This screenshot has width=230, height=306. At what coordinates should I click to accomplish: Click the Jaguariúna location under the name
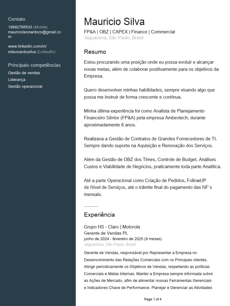[114, 38]
